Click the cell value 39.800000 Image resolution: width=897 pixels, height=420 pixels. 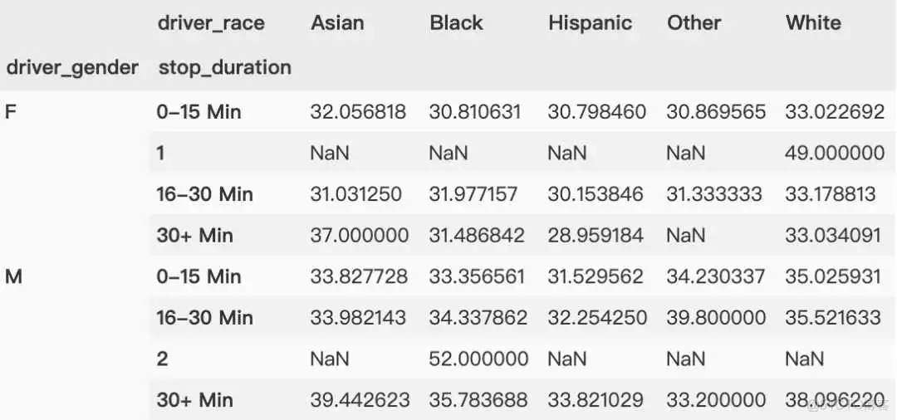[x=716, y=317]
